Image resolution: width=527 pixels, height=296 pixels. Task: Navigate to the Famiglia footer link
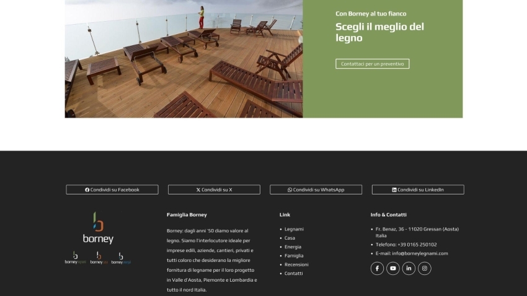pos(294,256)
